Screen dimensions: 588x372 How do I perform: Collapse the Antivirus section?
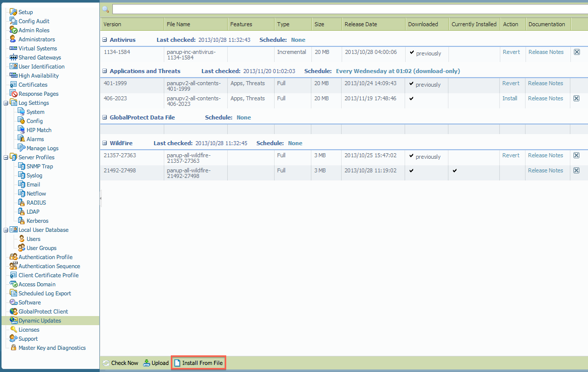[105, 40]
